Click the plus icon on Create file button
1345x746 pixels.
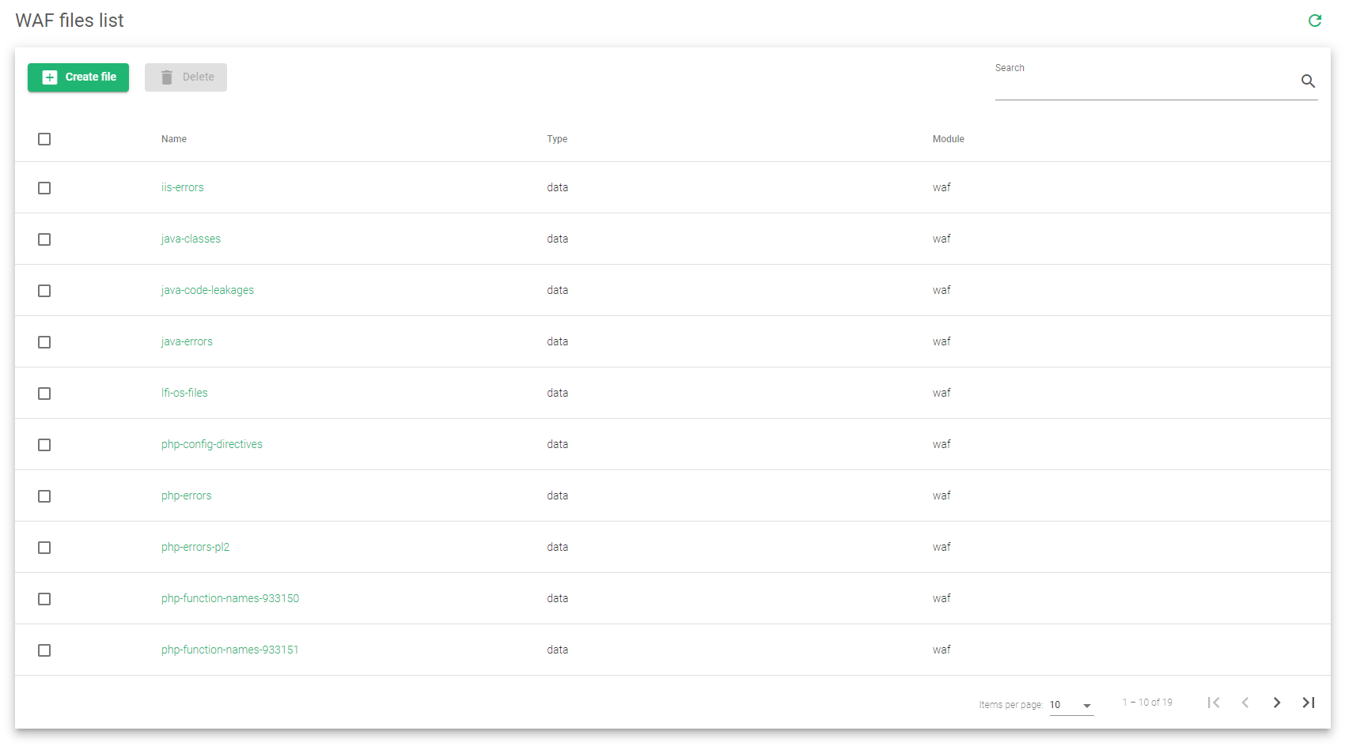(49, 77)
